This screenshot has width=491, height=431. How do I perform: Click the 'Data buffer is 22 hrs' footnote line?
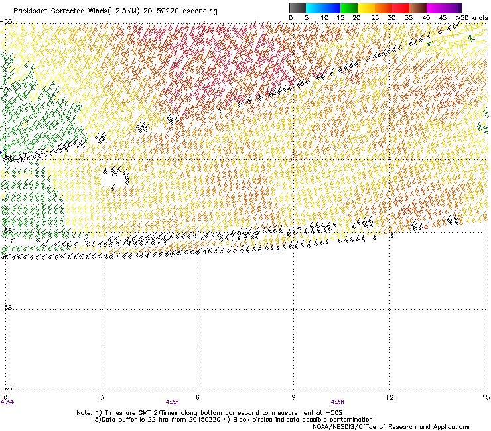234,420
